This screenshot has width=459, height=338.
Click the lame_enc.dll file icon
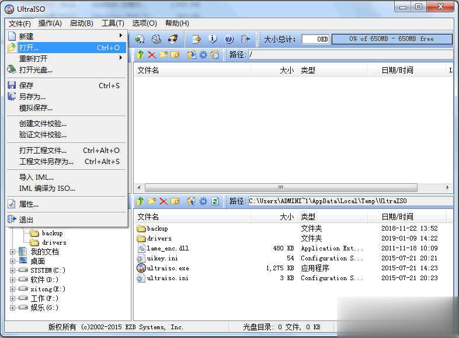[x=141, y=248]
